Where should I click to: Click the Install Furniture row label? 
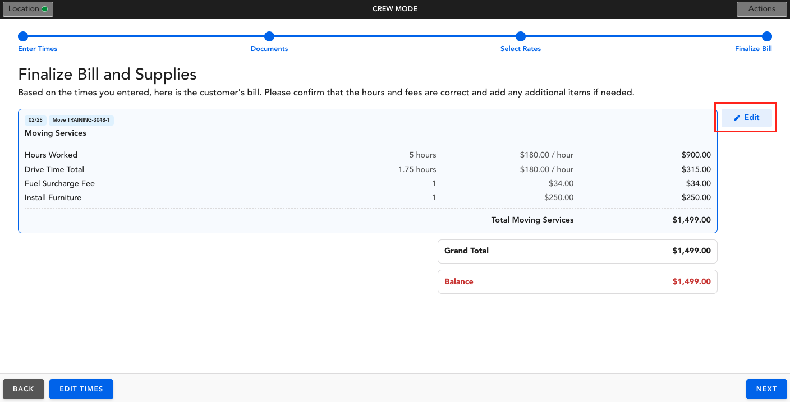[x=53, y=197]
